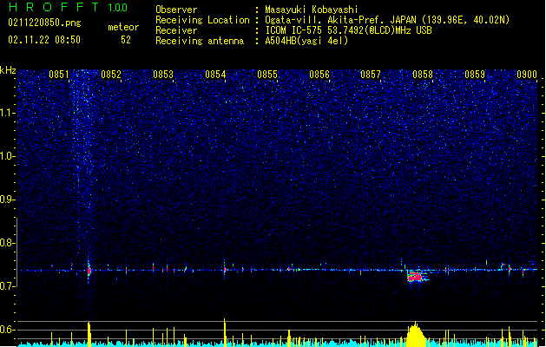The width and height of the screenshot is (546, 347).
Task: Click the 0854 time marker
Action: pyautogui.click(x=215, y=74)
